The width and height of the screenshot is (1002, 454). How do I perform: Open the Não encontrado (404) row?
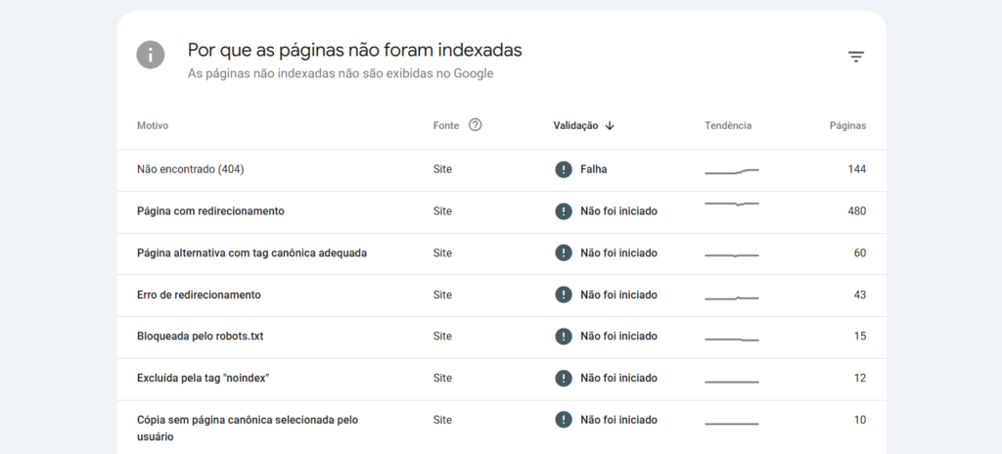[190, 169]
